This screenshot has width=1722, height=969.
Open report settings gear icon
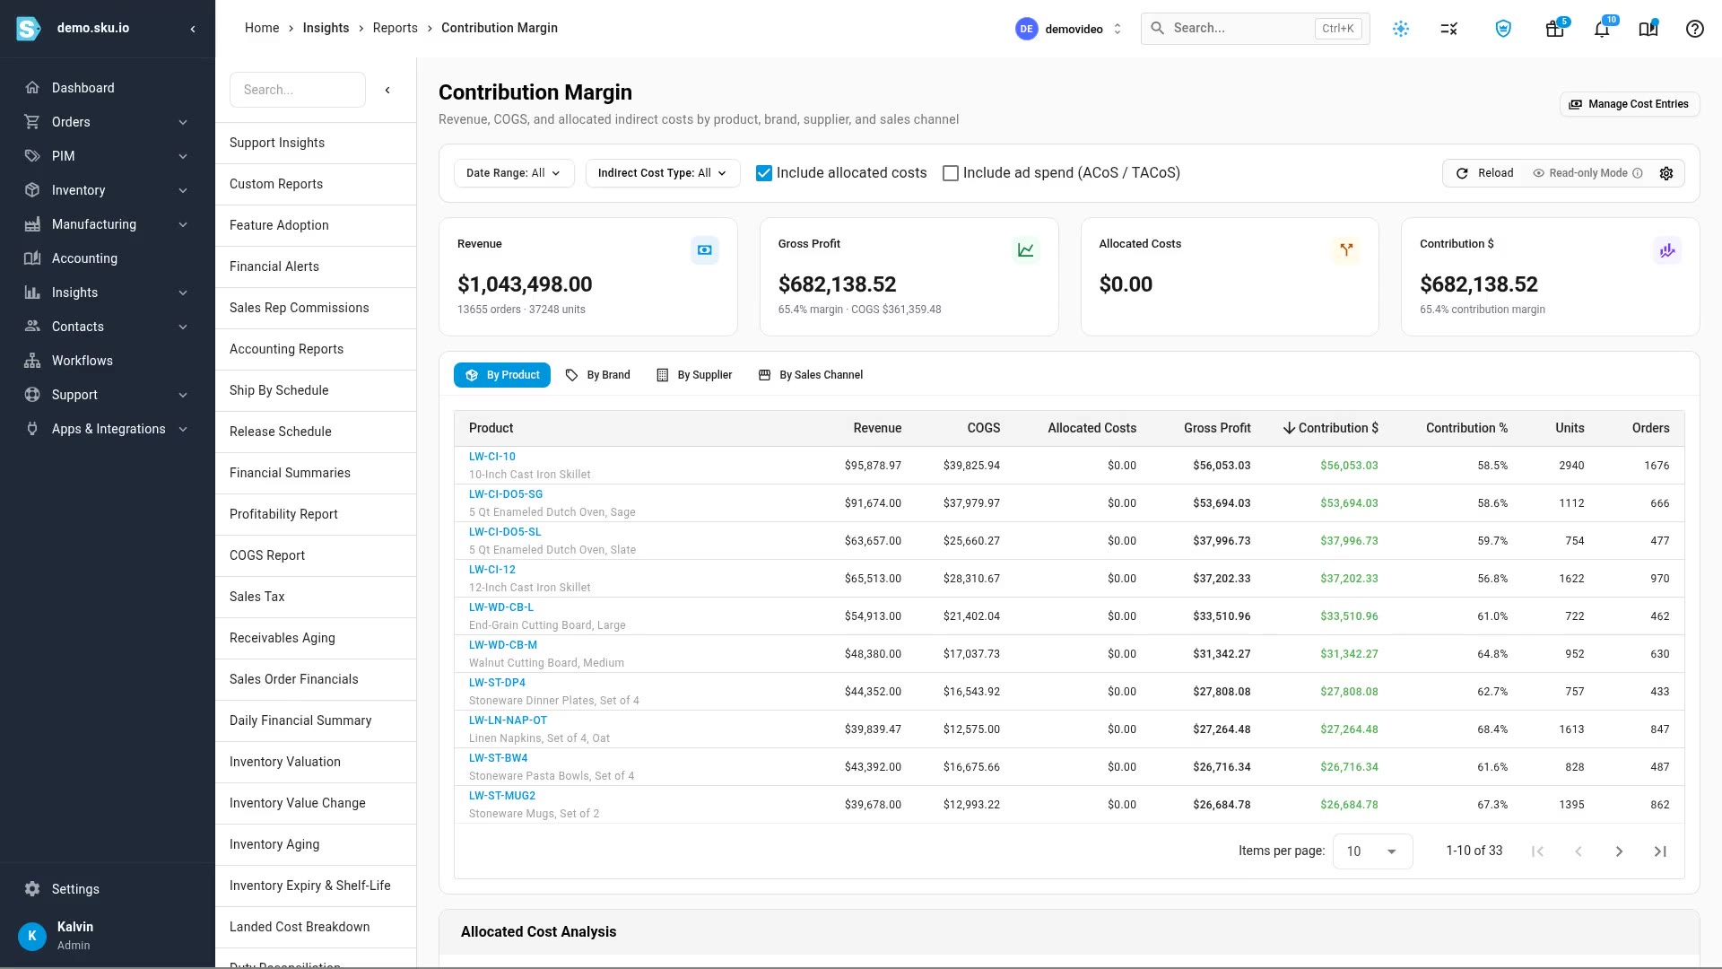1666,173
